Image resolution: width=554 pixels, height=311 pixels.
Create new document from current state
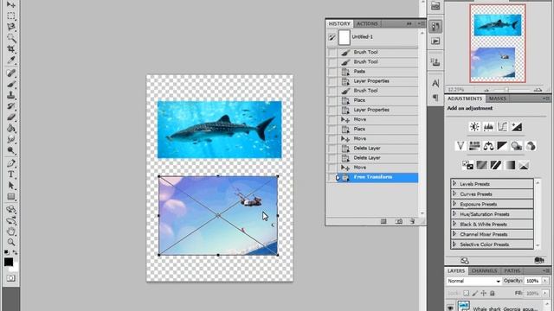pyautogui.click(x=383, y=221)
